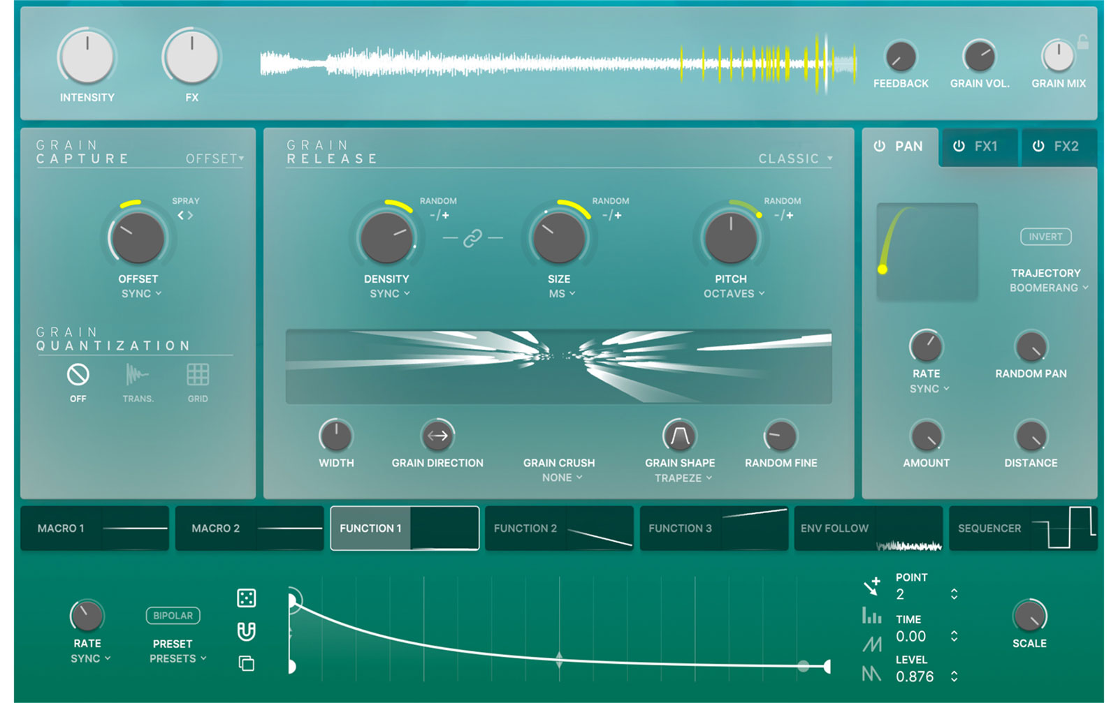Screen dimensions: 1118x703
Task: Click the Level value stepper arrows
Action: (x=954, y=676)
